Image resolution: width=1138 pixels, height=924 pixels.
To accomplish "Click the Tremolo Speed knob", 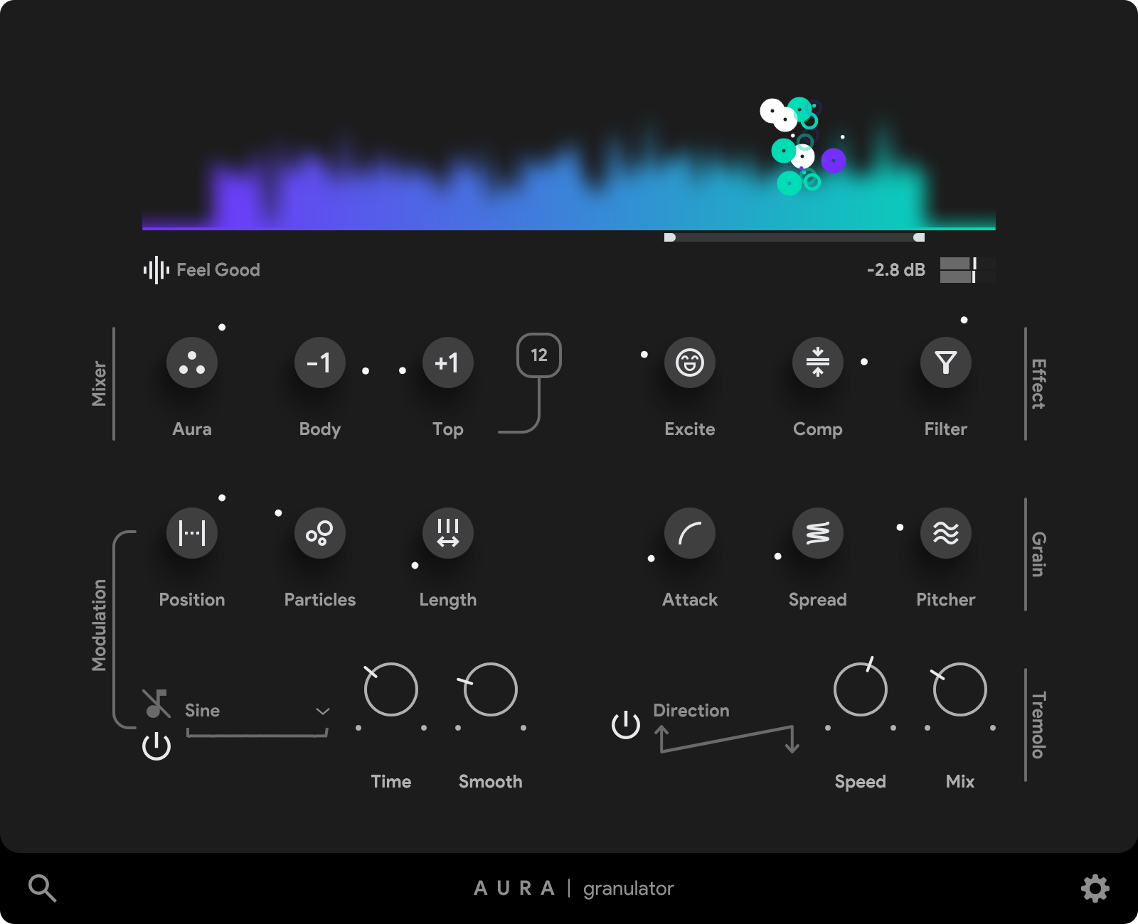I will [x=860, y=689].
